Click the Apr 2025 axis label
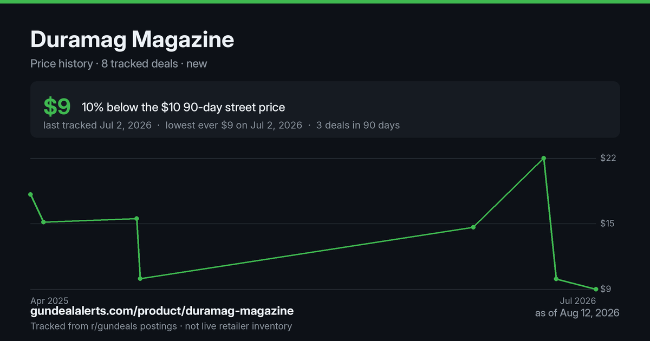The height and width of the screenshot is (341, 650). (x=49, y=300)
